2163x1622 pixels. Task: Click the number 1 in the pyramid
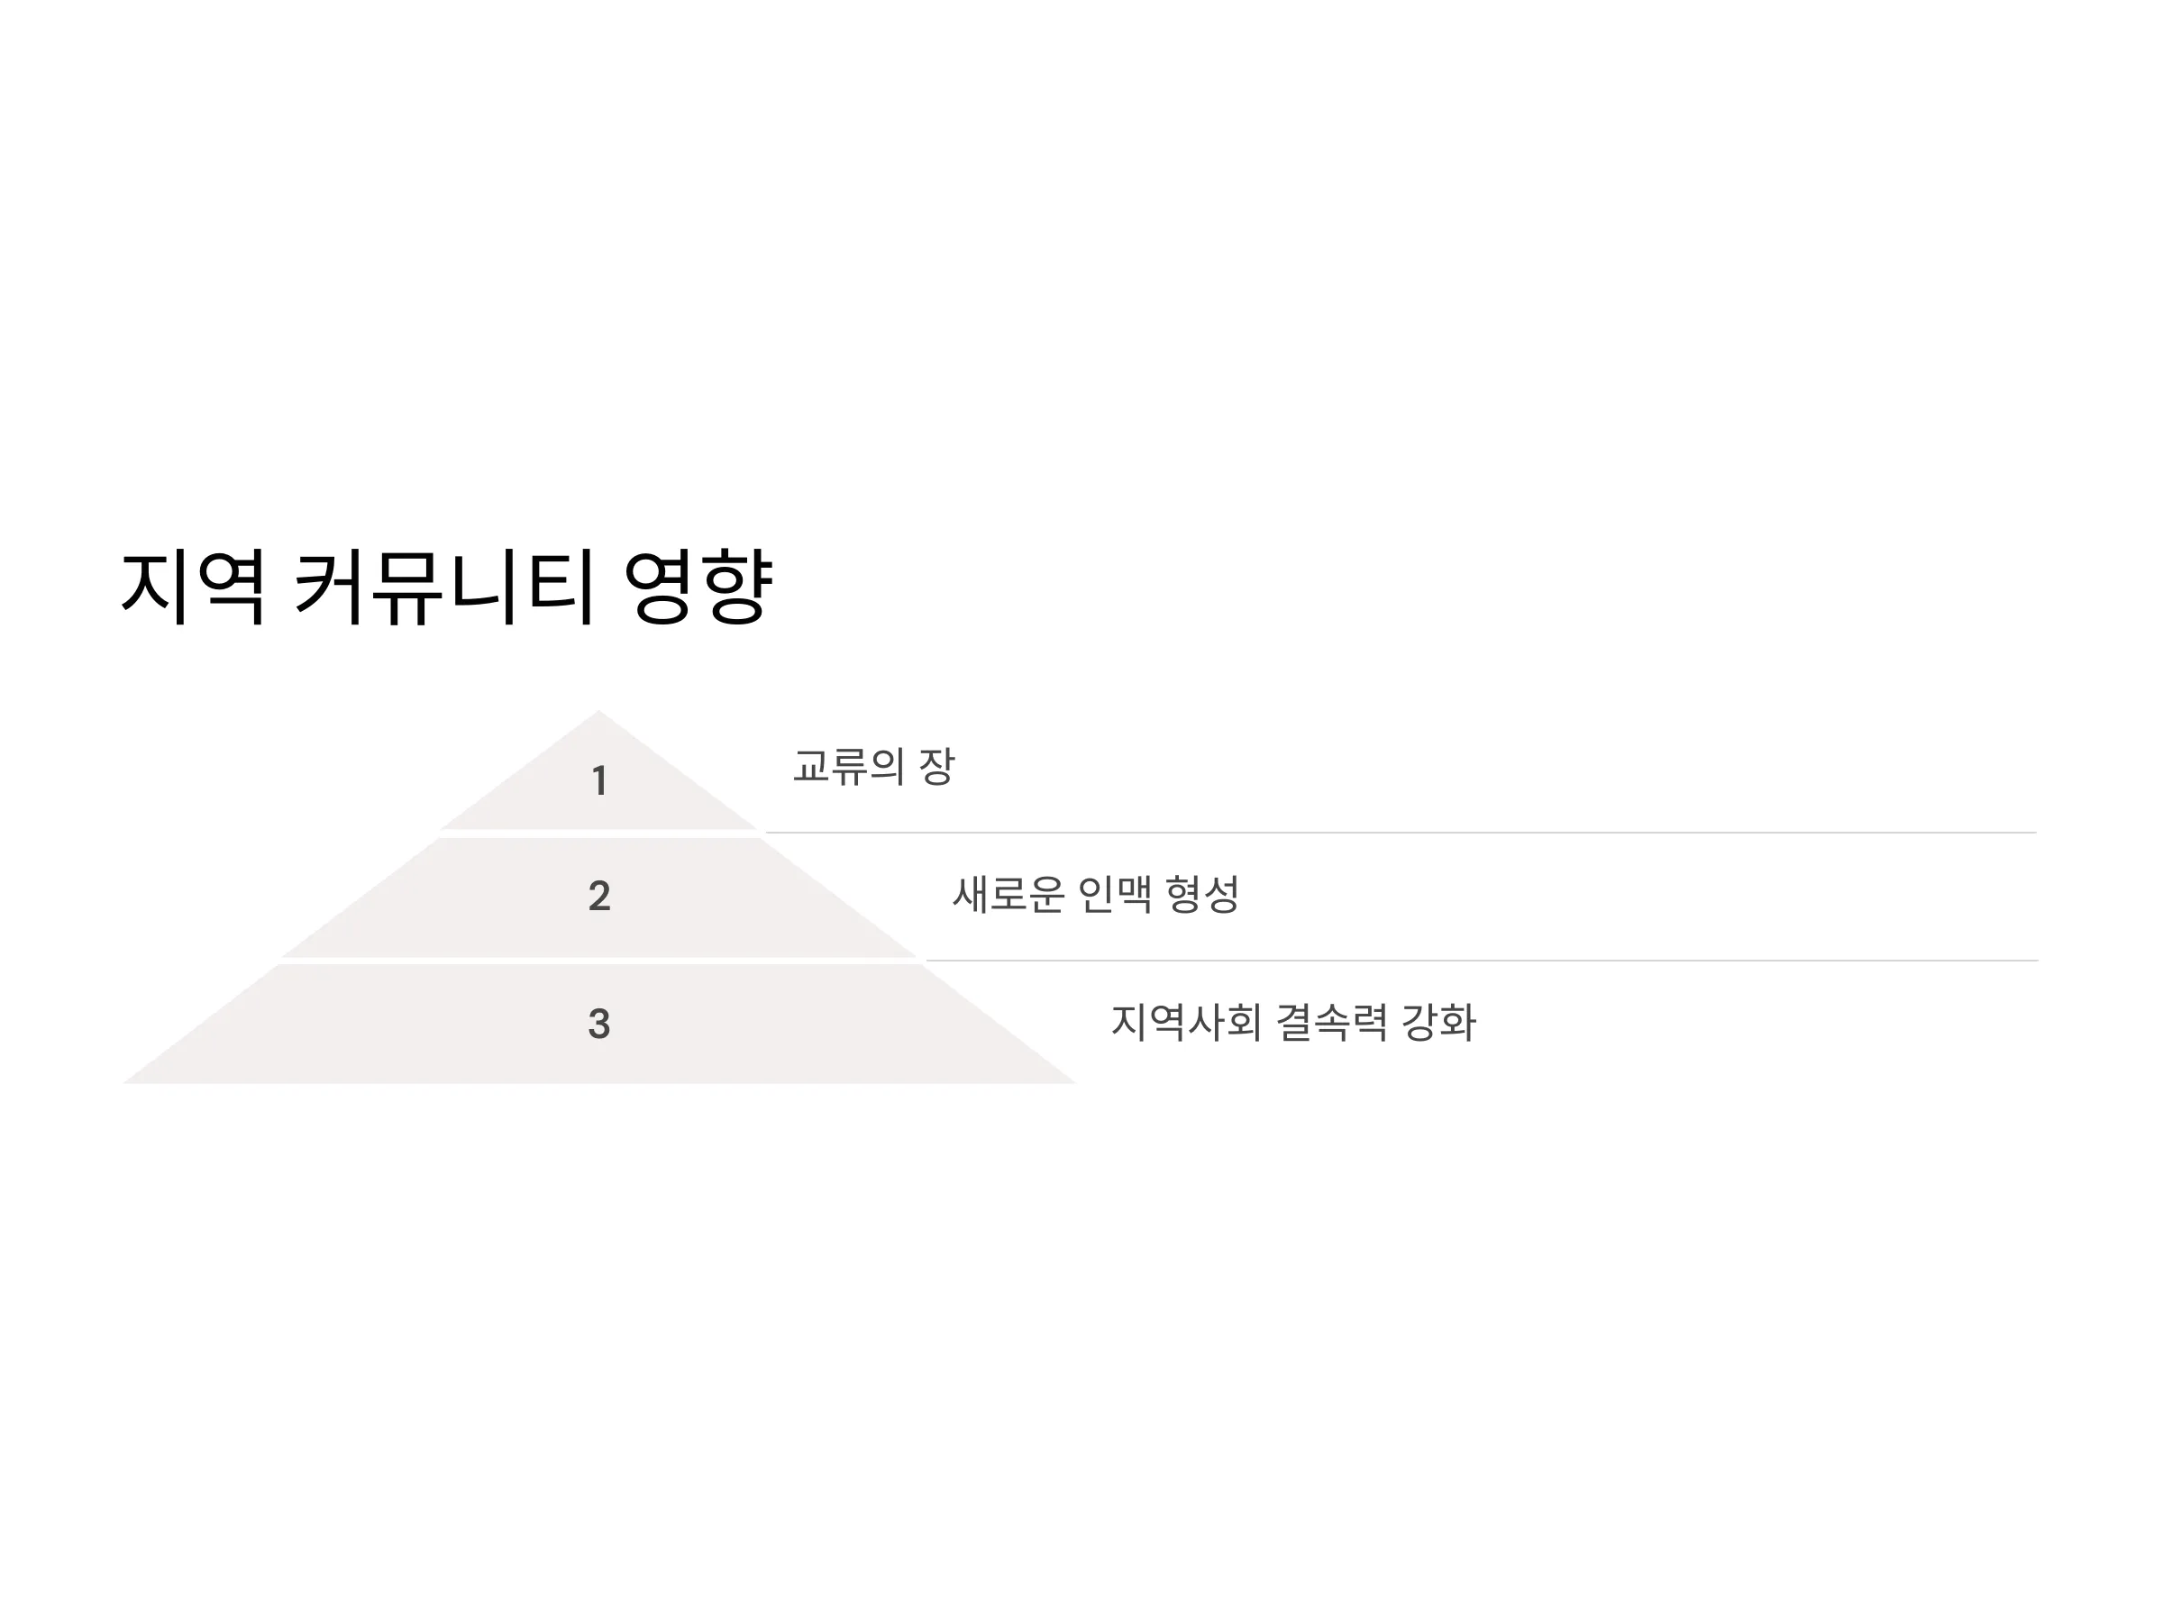[599, 781]
